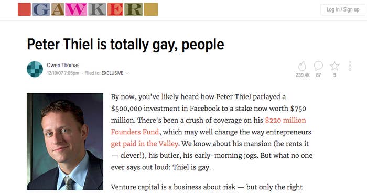
Task: Click Owen Thomas's author avatar
Action: click(35, 69)
